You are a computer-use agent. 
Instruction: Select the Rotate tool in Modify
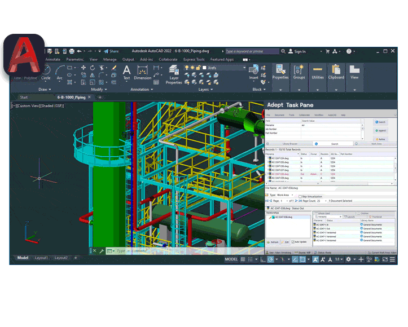(93, 68)
